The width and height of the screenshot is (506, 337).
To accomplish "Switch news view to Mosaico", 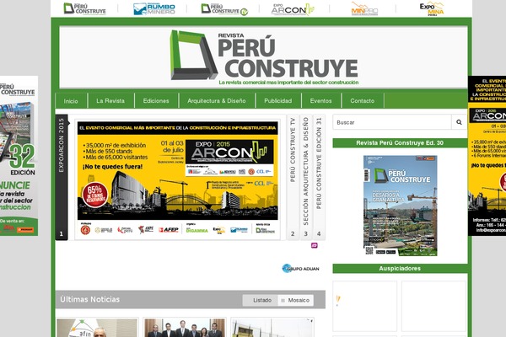I will pos(296,300).
